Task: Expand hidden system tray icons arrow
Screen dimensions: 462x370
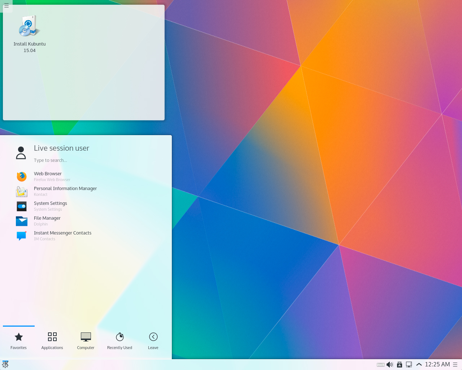Action: tap(419, 365)
